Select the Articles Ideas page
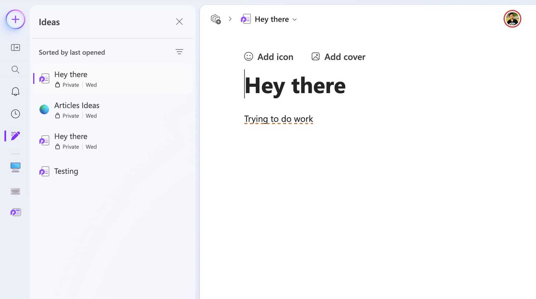536x299 pixels. (77, 105)
